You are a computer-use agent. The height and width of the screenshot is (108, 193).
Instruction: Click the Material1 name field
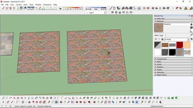pyautogui.click(x=176, y=24)
